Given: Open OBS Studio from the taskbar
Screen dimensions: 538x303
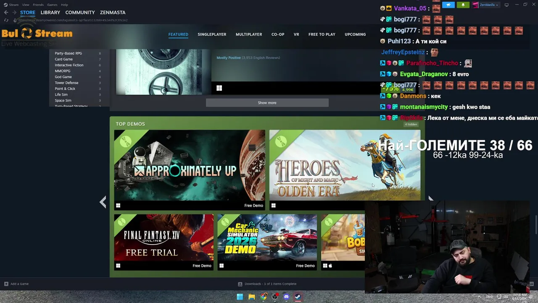Looking at the screenshot, I should click(x=275, y=297).
